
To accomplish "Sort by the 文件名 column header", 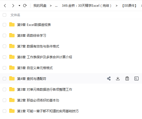I will pyautogui.click(x=15, y=15).
